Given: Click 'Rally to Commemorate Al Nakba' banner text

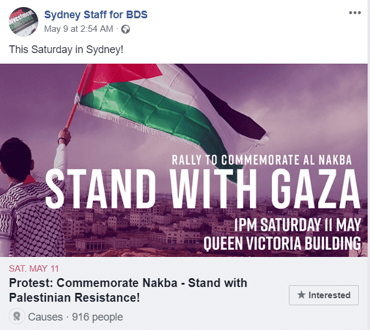Looking at the screenshot, I should tap(262, 160).
